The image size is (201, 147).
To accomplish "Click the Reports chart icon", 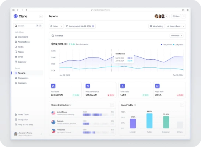I will 16,73.
